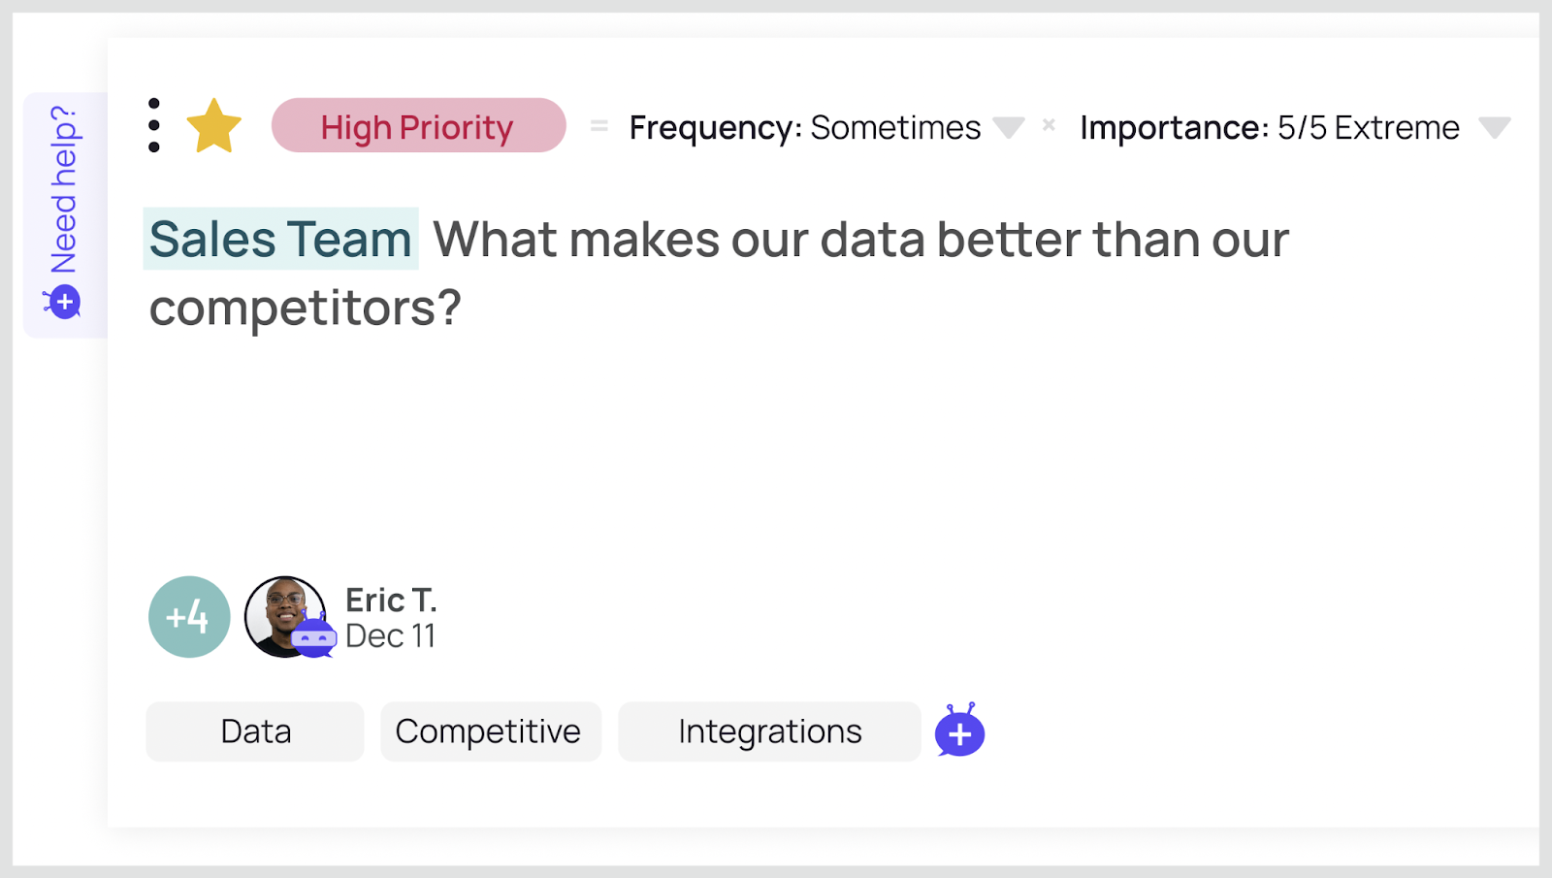Viewport: 1552px width, 878px height.
Task: Open the three-dot options menu
Action: click(154, 125)
